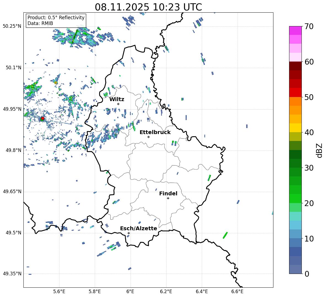The height and width of the screenshot is (297, 326).
Task: Click the red radar site marker
Action: click(43, 118)
